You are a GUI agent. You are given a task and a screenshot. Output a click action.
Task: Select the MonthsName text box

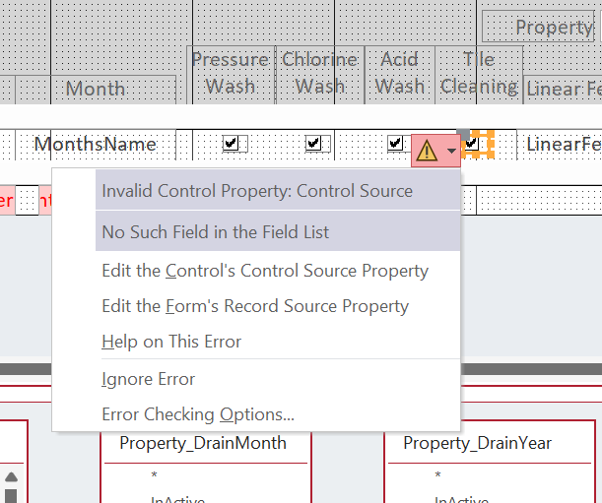(x=95, y=144)
